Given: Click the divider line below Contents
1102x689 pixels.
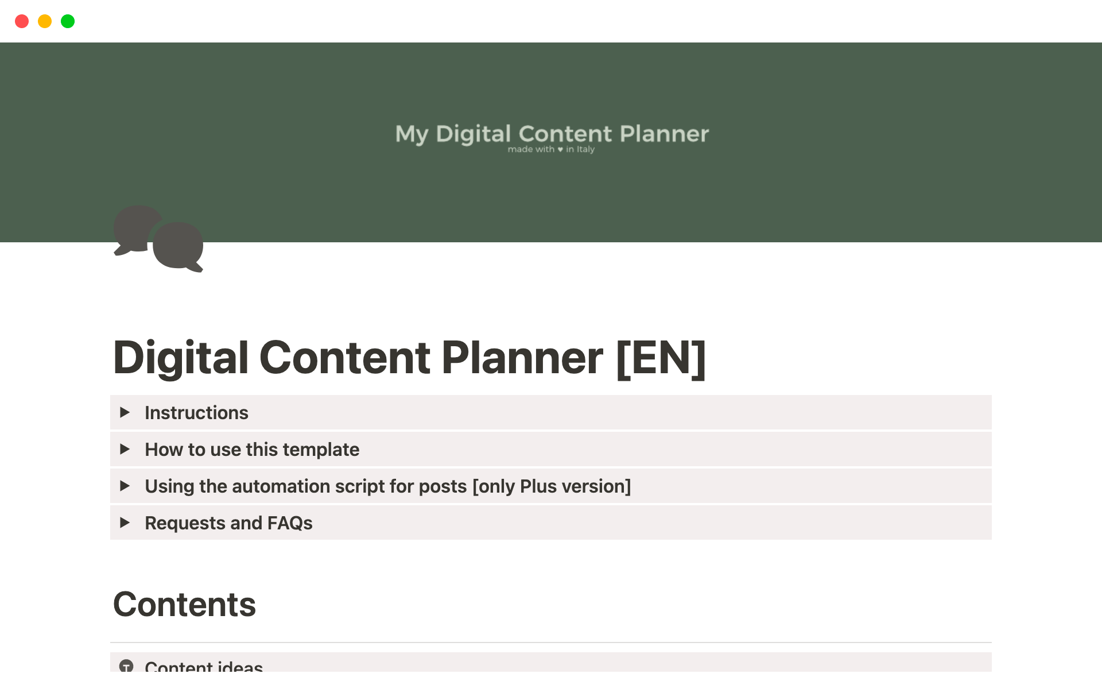Looking at the screenshot, I should click(551, 642).
